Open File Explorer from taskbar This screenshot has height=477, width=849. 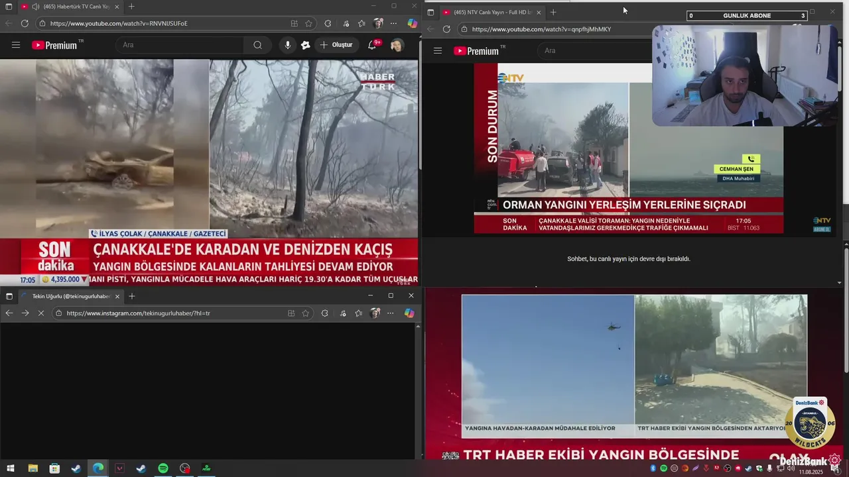tap(33, 468)
